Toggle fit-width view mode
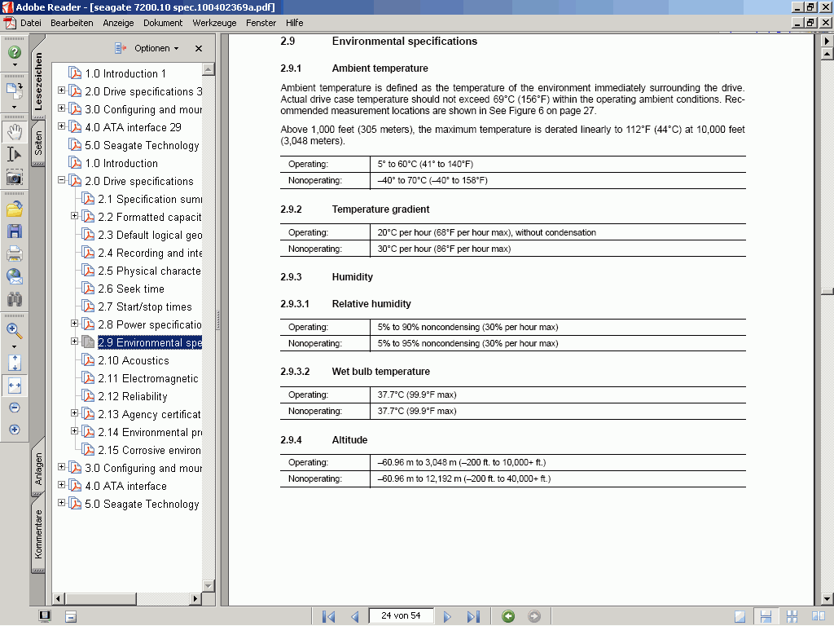Image resolution: width=834 pixels, height=626 pixels. click(14, 386)
